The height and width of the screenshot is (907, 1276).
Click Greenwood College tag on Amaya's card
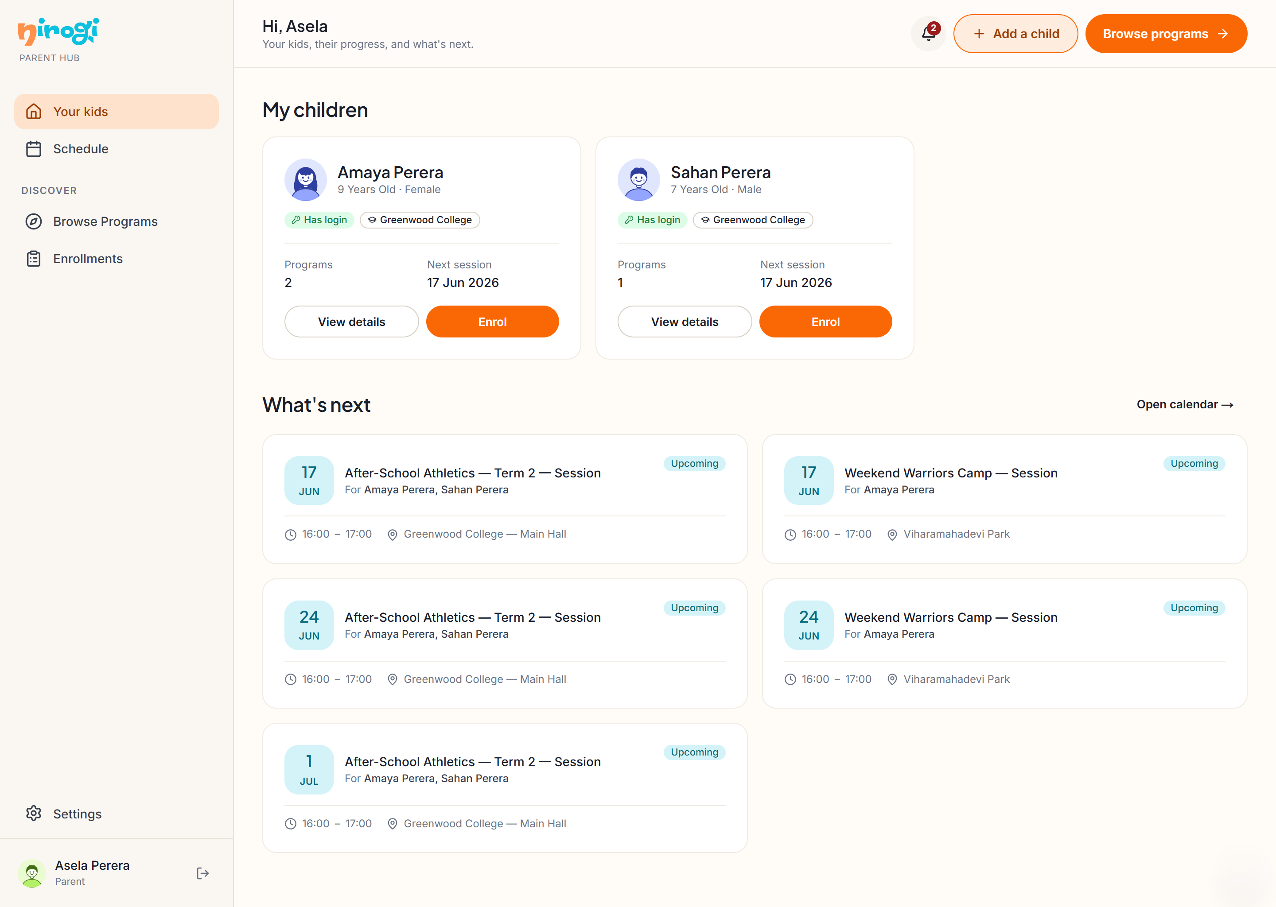tap(420, 220)
